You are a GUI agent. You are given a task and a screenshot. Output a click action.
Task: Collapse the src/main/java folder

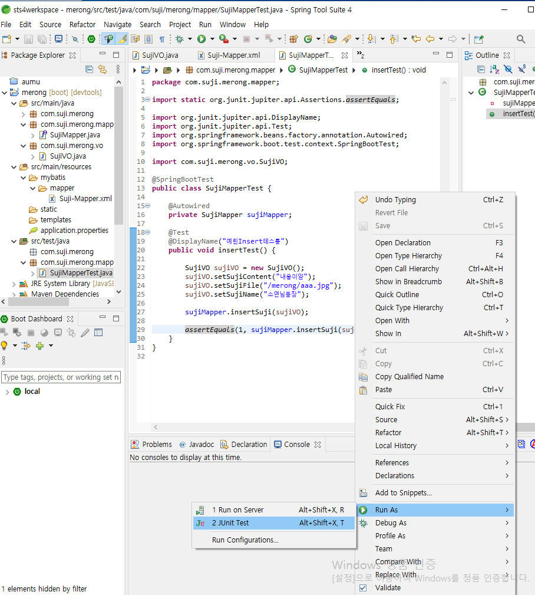click(14, 103)
